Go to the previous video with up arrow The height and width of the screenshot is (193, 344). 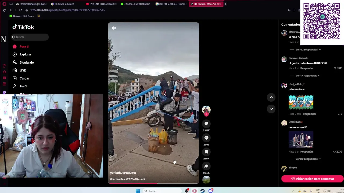pyautogui.click(x=271, y=97)
